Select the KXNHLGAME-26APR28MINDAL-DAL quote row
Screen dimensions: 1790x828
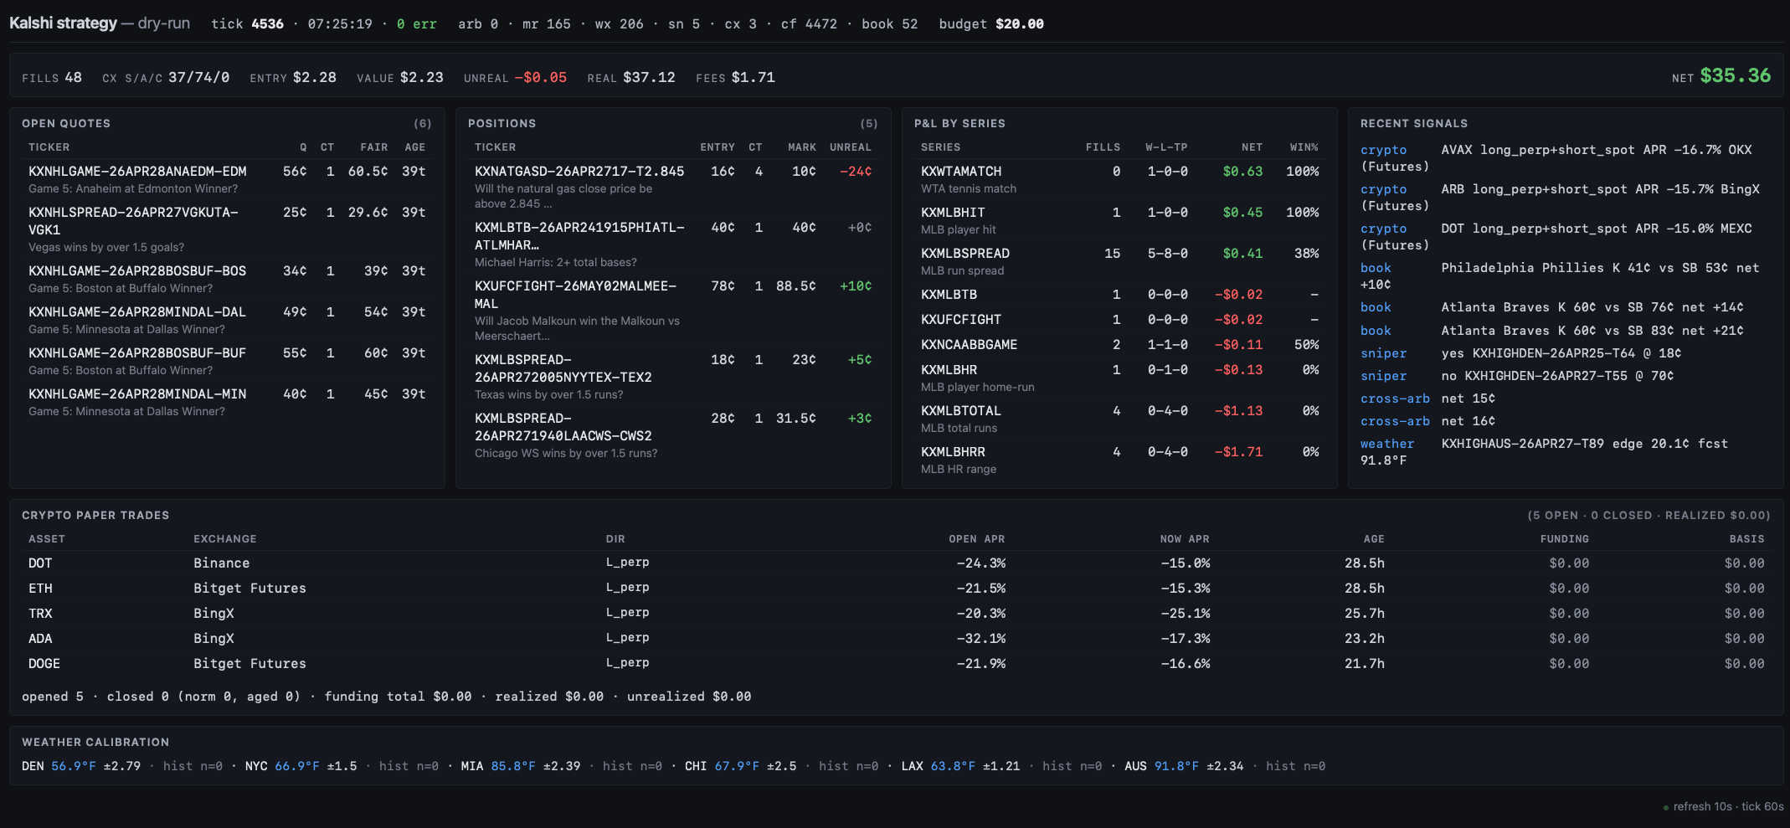coord(227,320)
